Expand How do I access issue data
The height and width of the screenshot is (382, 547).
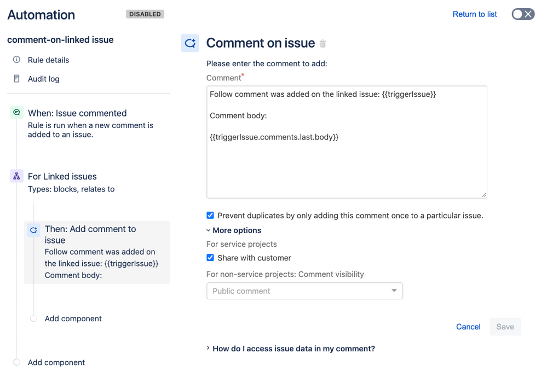(x=293, y=349)
